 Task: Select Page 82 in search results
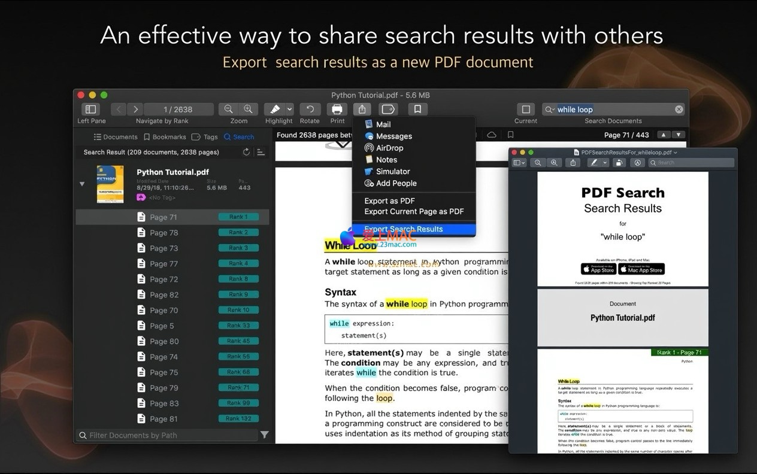click(163, 294)
